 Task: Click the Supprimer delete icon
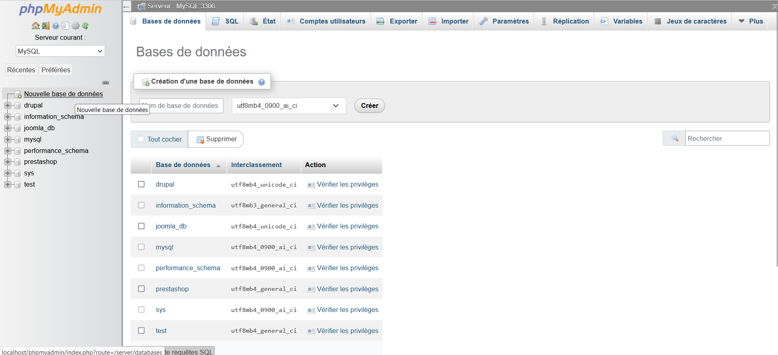click(200, 140)
